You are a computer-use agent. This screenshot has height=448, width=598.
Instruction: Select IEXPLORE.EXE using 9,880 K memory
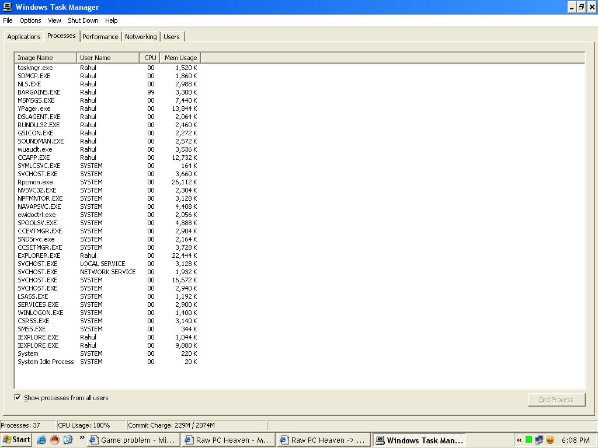(x=107, y=345)
